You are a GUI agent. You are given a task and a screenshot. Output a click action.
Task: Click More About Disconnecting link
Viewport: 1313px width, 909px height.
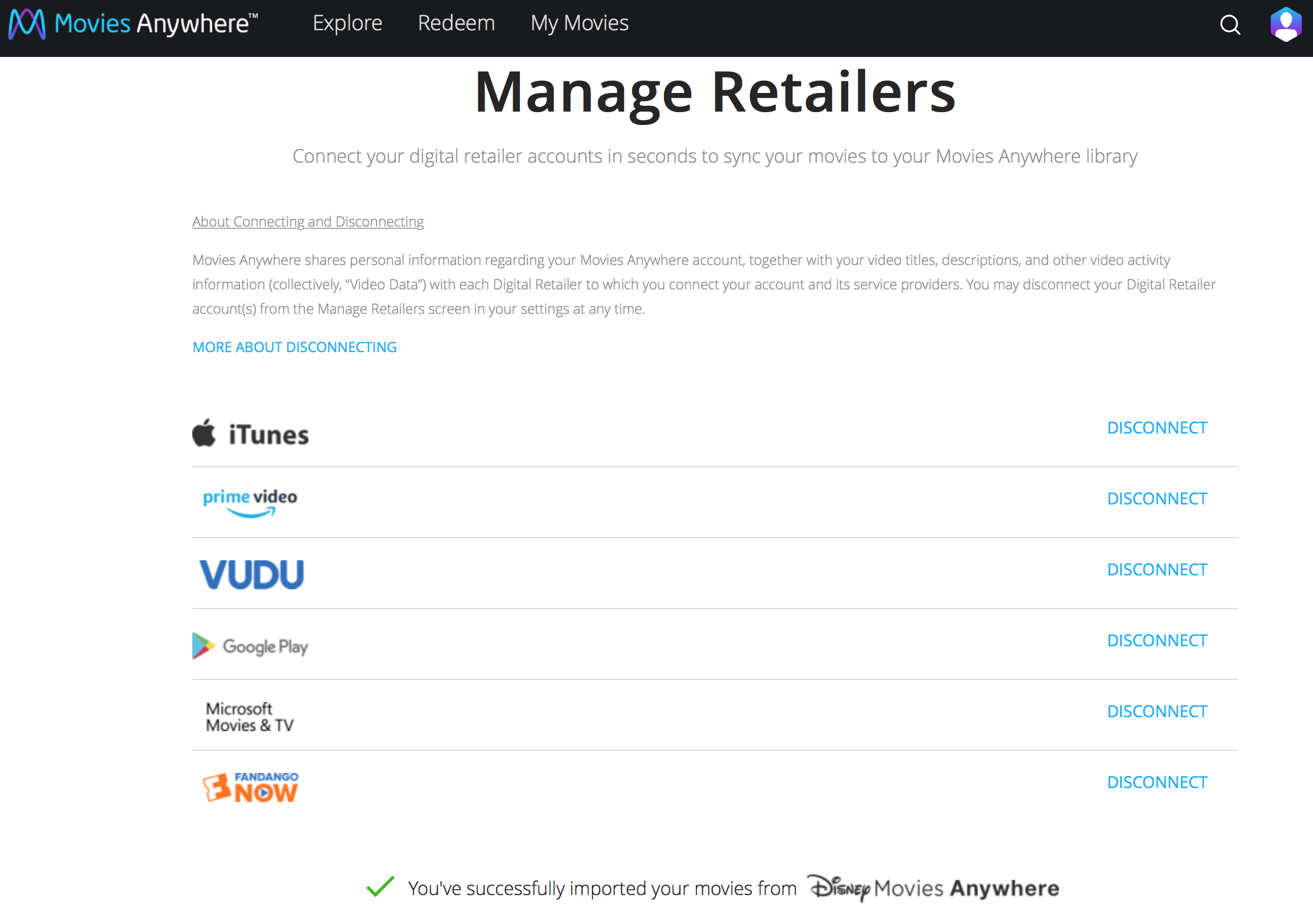pyautogui.click(x=295, y=347)
